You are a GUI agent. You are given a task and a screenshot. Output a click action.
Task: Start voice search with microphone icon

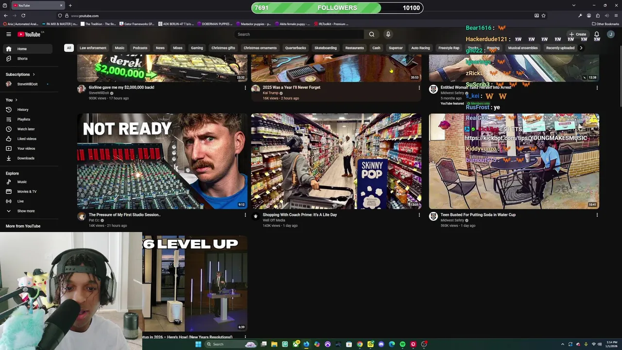[388, 34]
